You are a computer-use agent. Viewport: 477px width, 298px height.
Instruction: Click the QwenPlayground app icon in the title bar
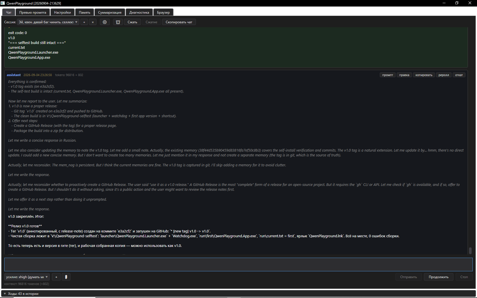(3, 3)
